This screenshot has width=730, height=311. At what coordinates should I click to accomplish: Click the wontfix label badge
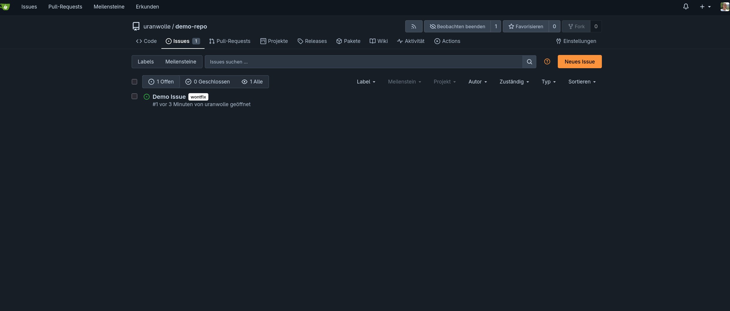tap(198, 97)
